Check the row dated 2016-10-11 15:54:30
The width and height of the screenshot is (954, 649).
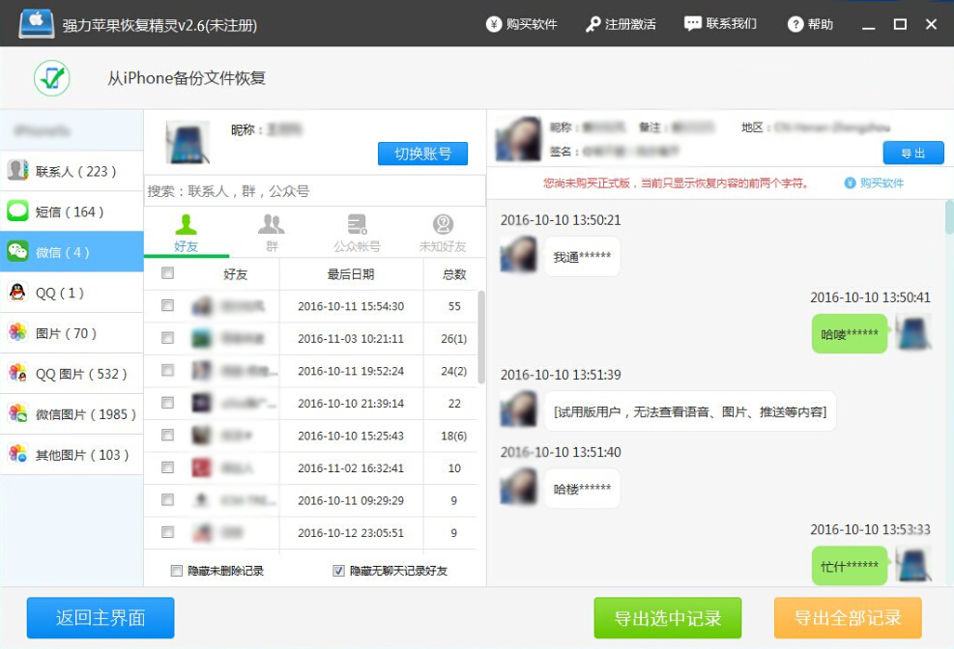click(167, 305)
